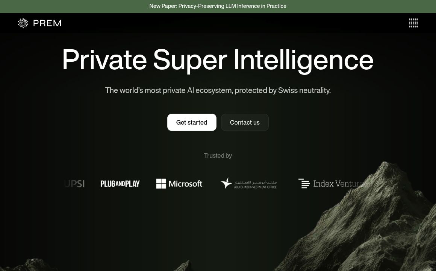Click the Microsoft wordmark text
Image resolution: width=436 pixels, height=271 pixels.
coord(185,184)
